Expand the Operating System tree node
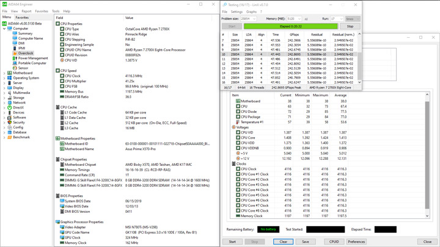440x247 pixels. (4, 78)
